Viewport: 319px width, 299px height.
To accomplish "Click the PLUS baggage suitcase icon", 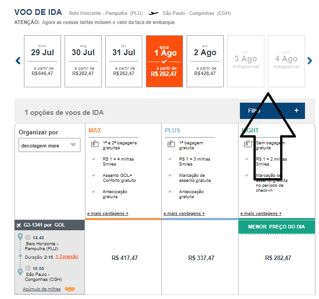I will 171,144.
